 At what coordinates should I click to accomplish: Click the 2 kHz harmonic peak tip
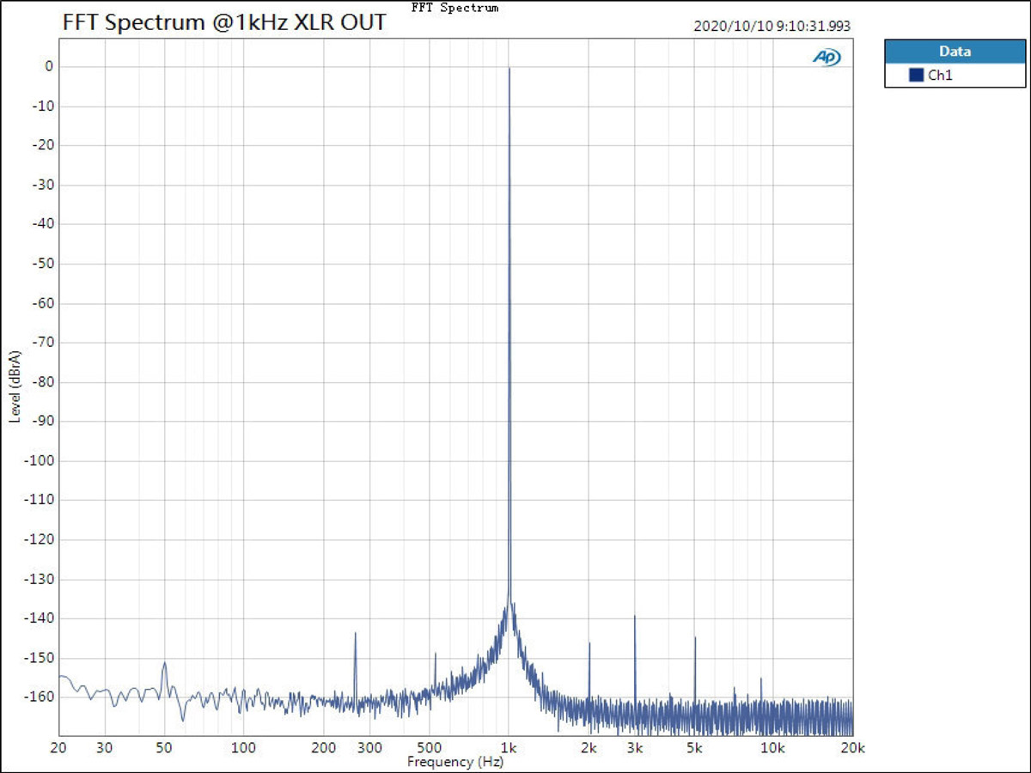(x=589, y=643)
